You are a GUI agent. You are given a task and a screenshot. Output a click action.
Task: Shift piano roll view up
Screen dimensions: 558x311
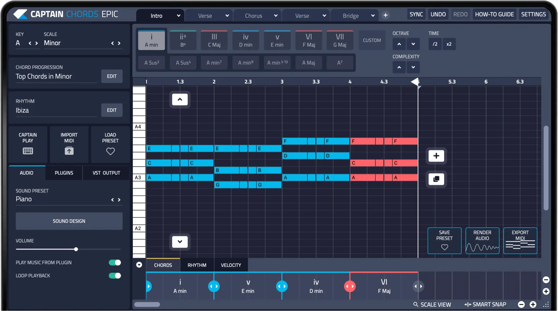coord(180,100)
